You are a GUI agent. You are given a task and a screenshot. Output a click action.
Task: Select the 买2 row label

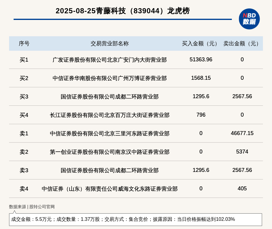pos(24,78)
